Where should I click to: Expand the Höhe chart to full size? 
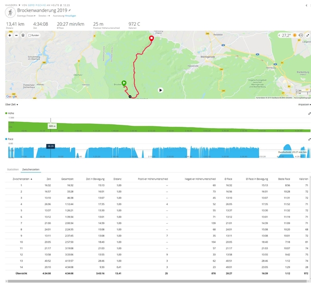coord(309,113)
